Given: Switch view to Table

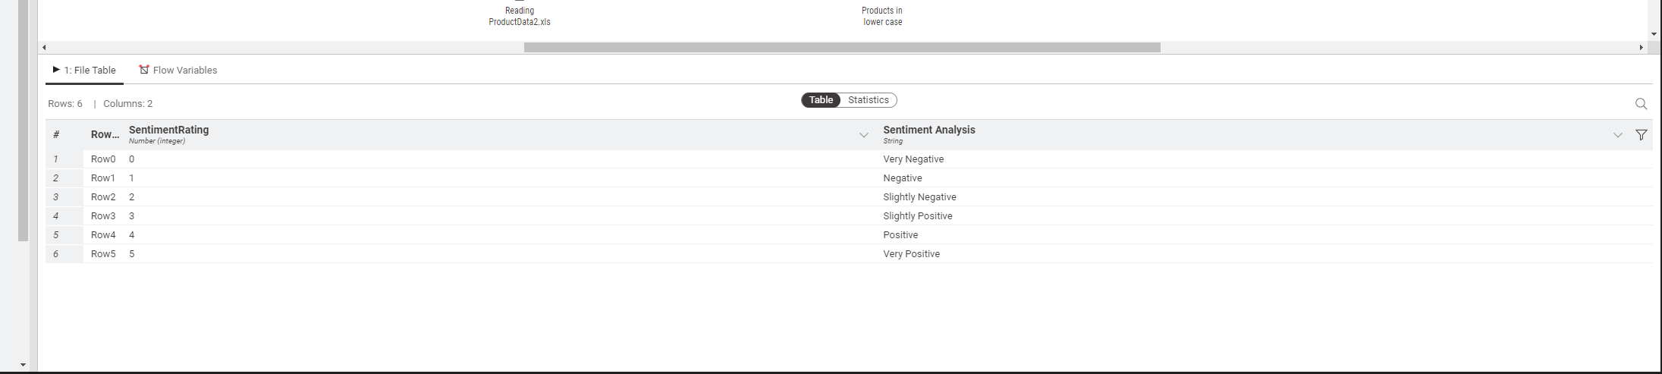Looking at the screenshot, I should (821, 100).
